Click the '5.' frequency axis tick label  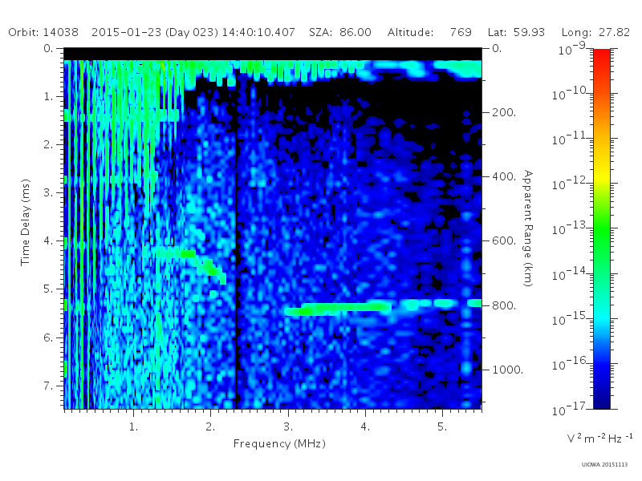(442, 427)
